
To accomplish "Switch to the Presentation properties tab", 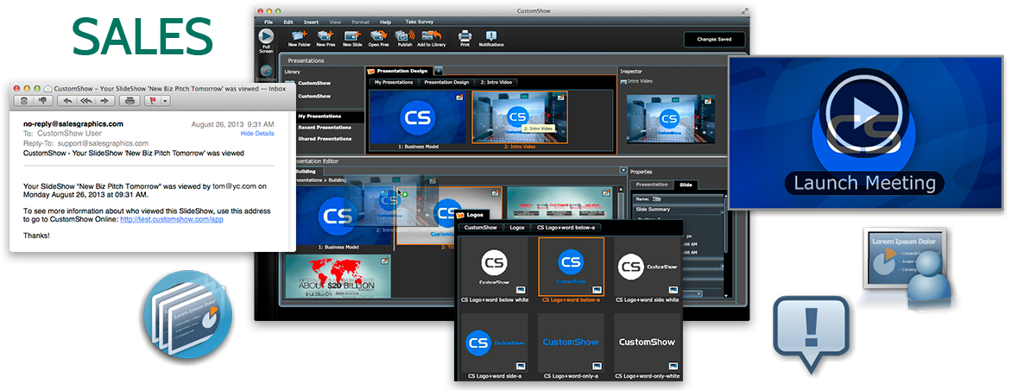I will [652, 185].
